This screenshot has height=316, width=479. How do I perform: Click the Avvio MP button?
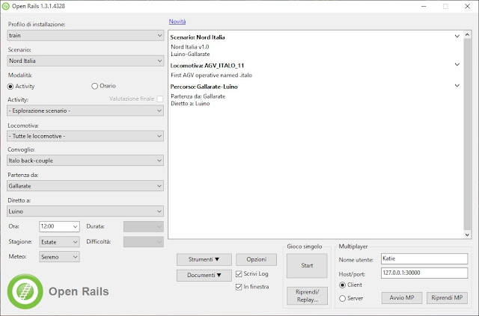[x=402, y=298]
